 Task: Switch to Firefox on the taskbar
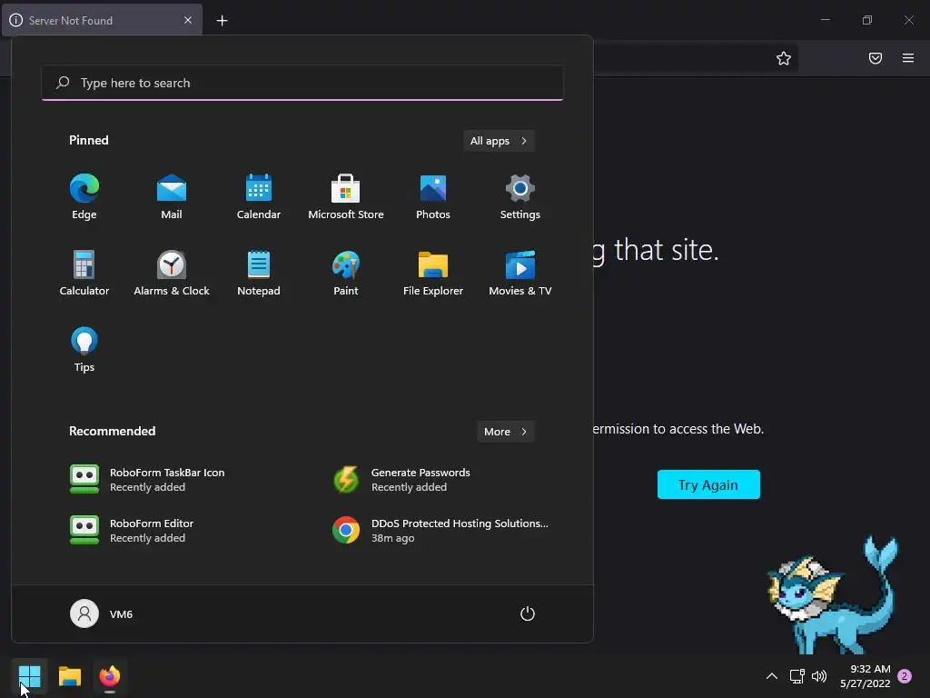tap(110, 676)
